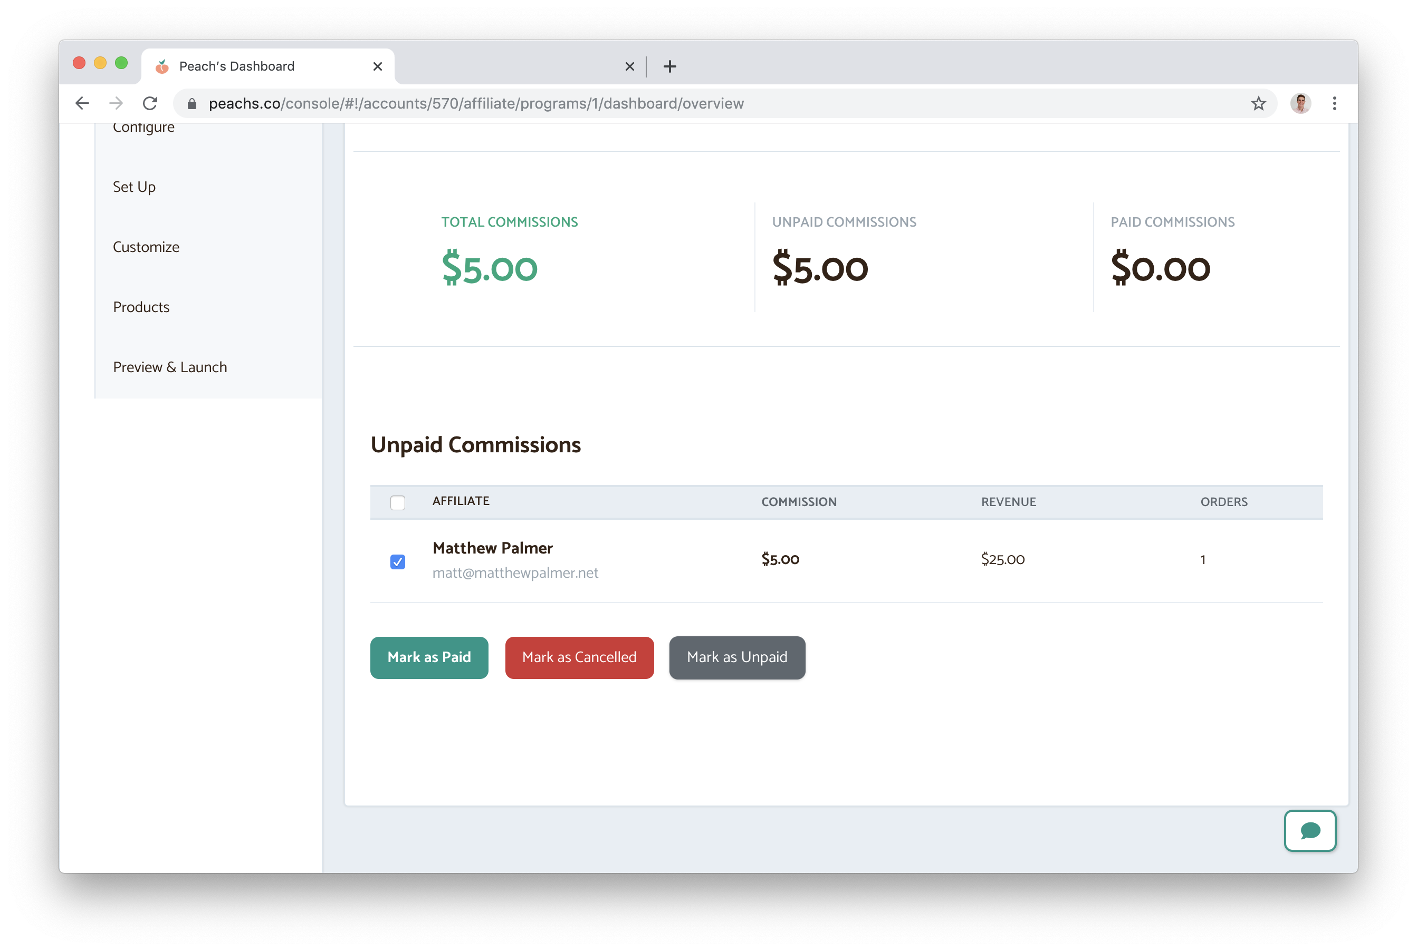Go to Preview & Launch section
Image resolution: width=1417 pixels, height=951 pixels.
pyautogui.click(x=170, y=367)
